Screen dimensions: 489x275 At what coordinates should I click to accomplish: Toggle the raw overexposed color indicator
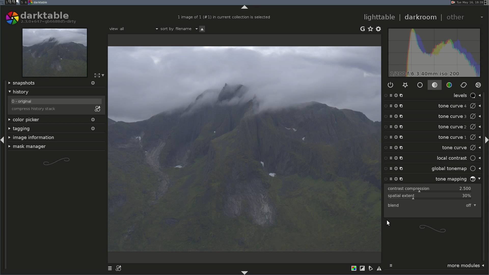tap(354, 268)
